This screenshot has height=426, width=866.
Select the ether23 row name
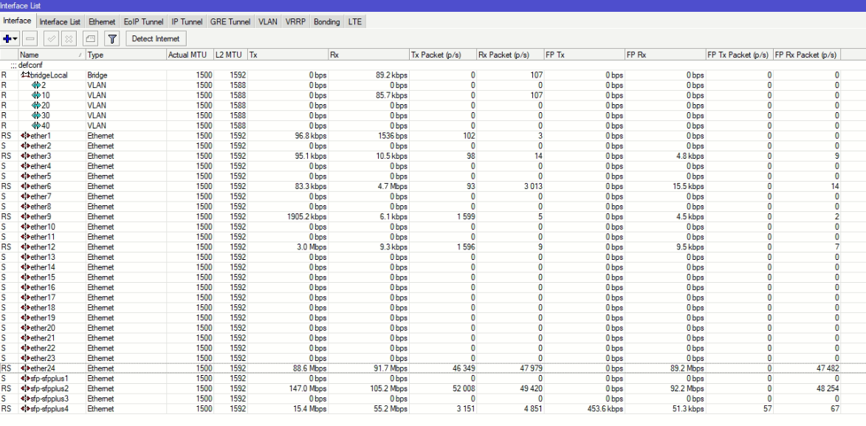43,358
